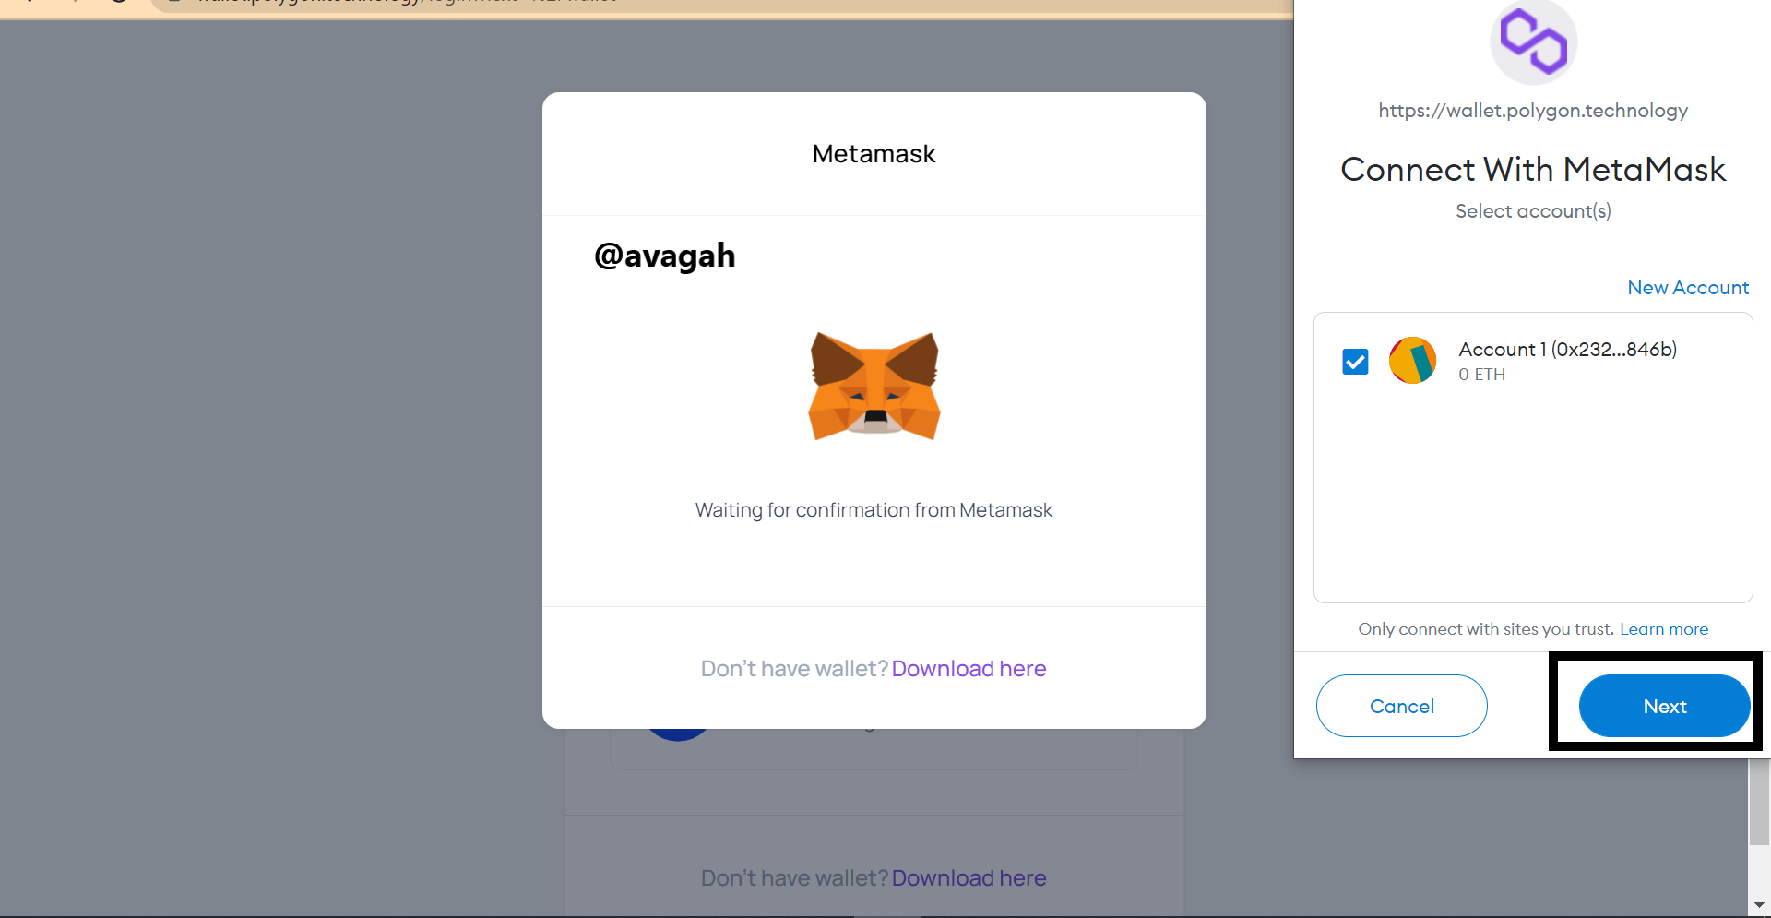Click the Only connect with sites you trust text

tap(1485, 629)
